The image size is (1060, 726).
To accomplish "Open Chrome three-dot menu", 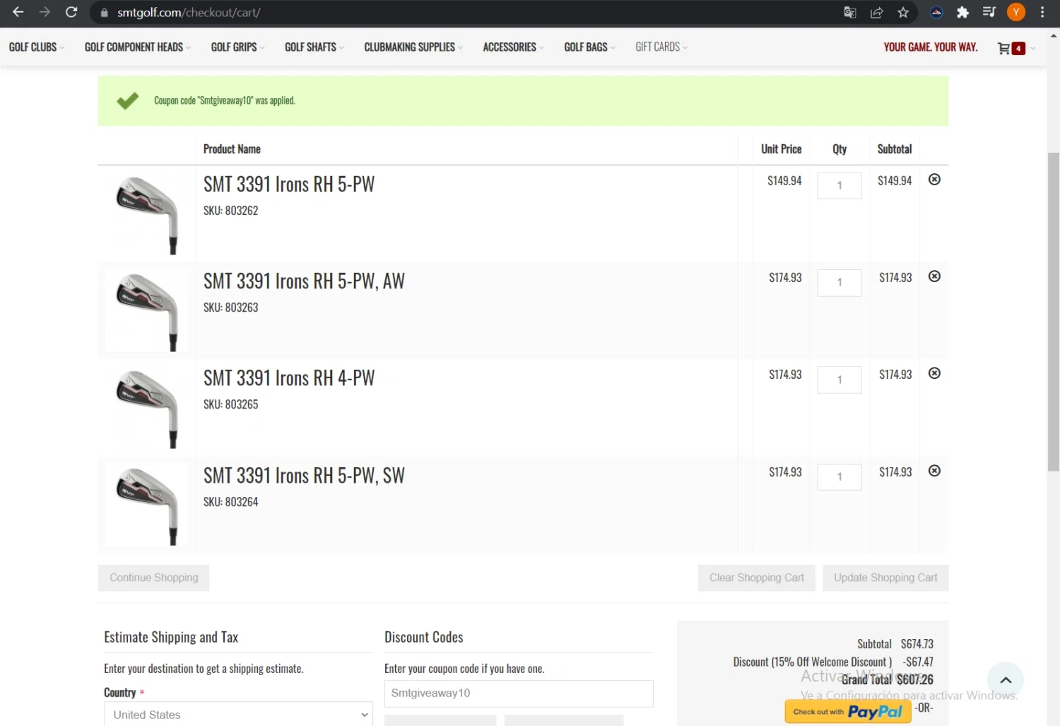I will [1042, 12].
